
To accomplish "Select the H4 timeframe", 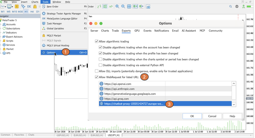I will pos(32,12).
